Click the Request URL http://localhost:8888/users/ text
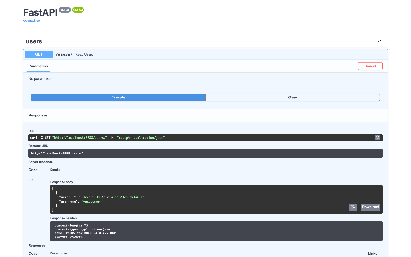This screenshot has height=257, width=411. click(x=57, y=153)
